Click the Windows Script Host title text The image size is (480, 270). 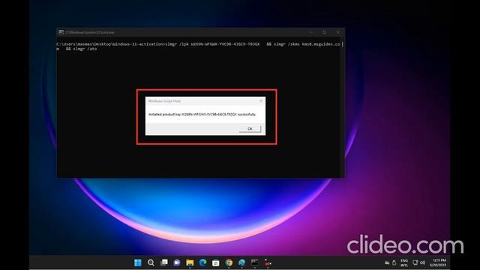[164, 100]
